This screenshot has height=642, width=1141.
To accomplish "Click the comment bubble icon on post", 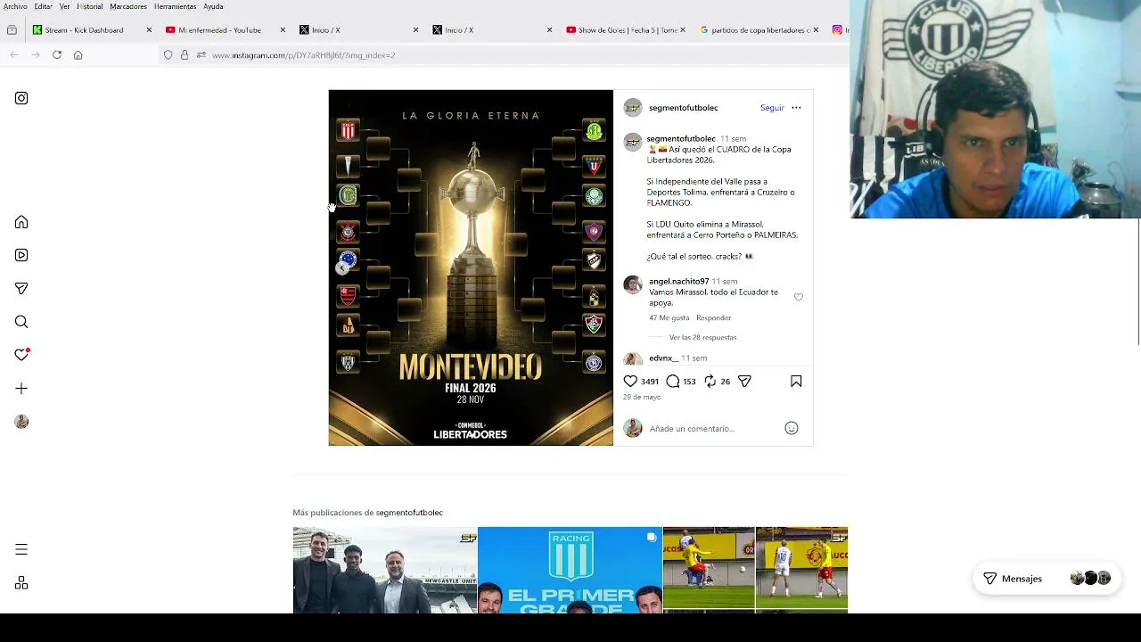I will [x=673, y=382].
